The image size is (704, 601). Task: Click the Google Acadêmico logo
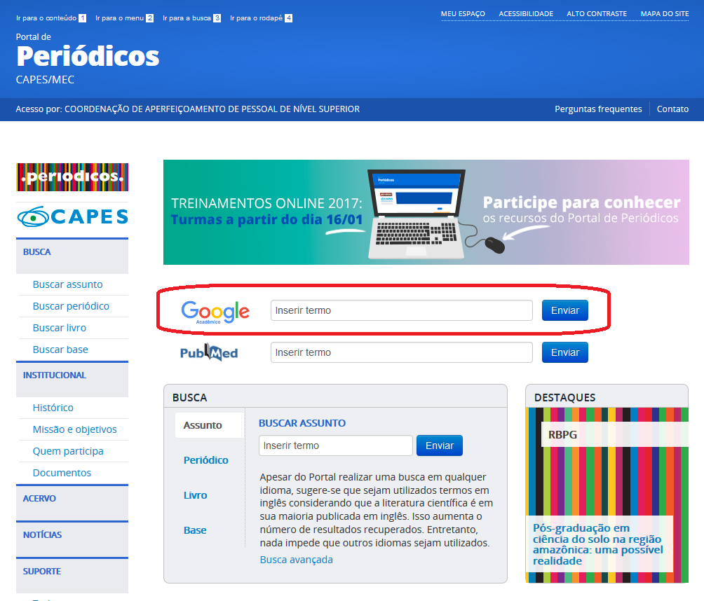point(215,312)
